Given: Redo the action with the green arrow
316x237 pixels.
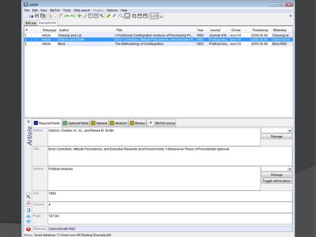Looking at the screenshot, I should 72,16.
